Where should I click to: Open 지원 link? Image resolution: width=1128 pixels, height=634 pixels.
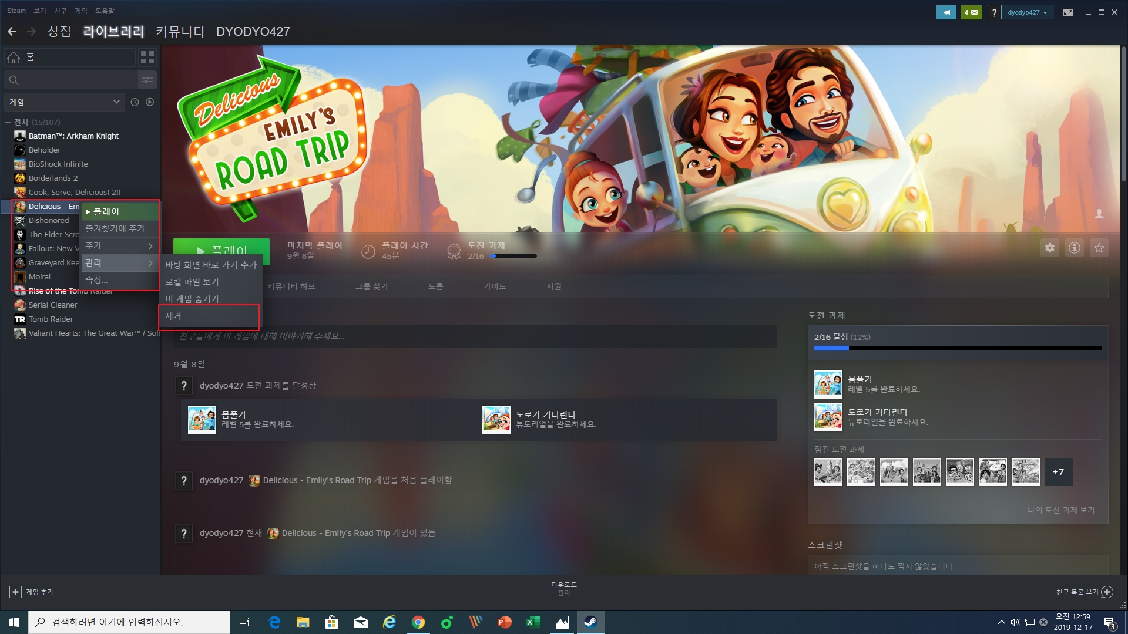tap(554, 286)
